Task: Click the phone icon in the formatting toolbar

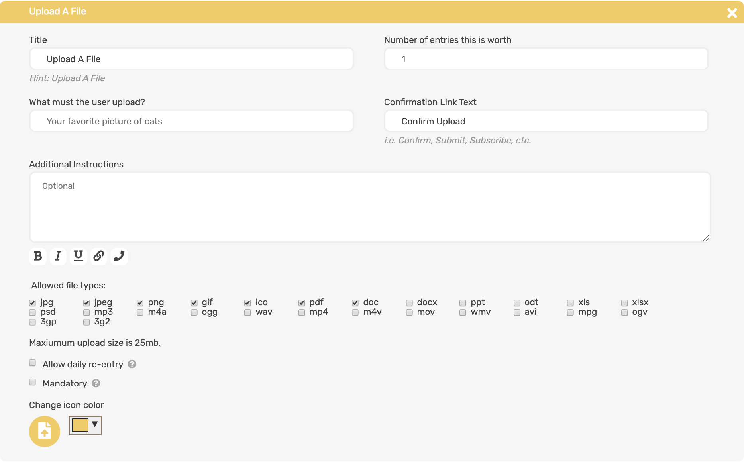Action: (119, 256)
